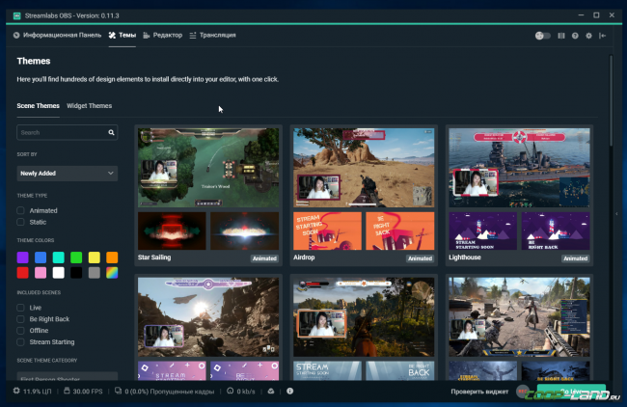Screen dimensions: 627x407
Task: Click the Animated badge on Airdrop
Action: coord(420,258)
